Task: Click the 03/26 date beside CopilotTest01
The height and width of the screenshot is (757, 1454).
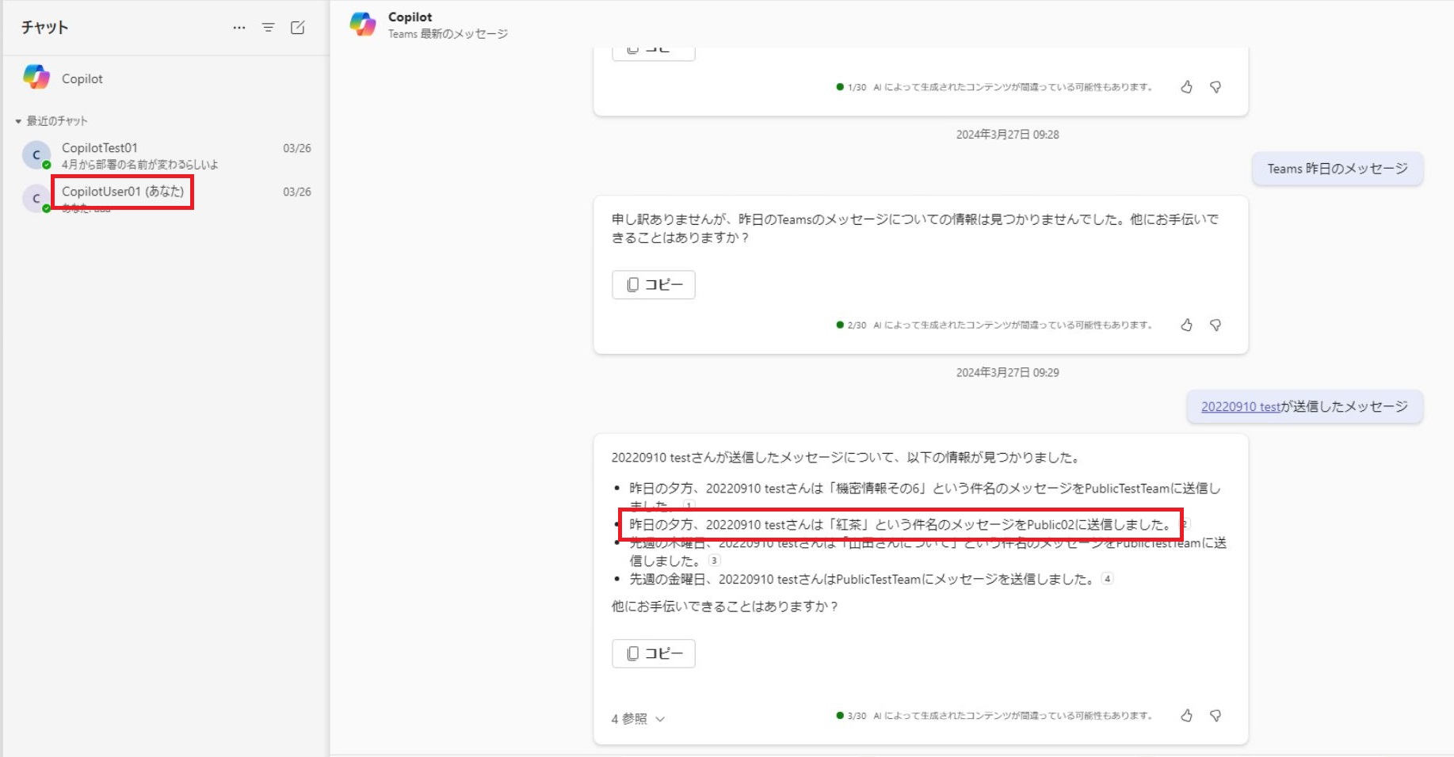Action: [x=297, y=148]
